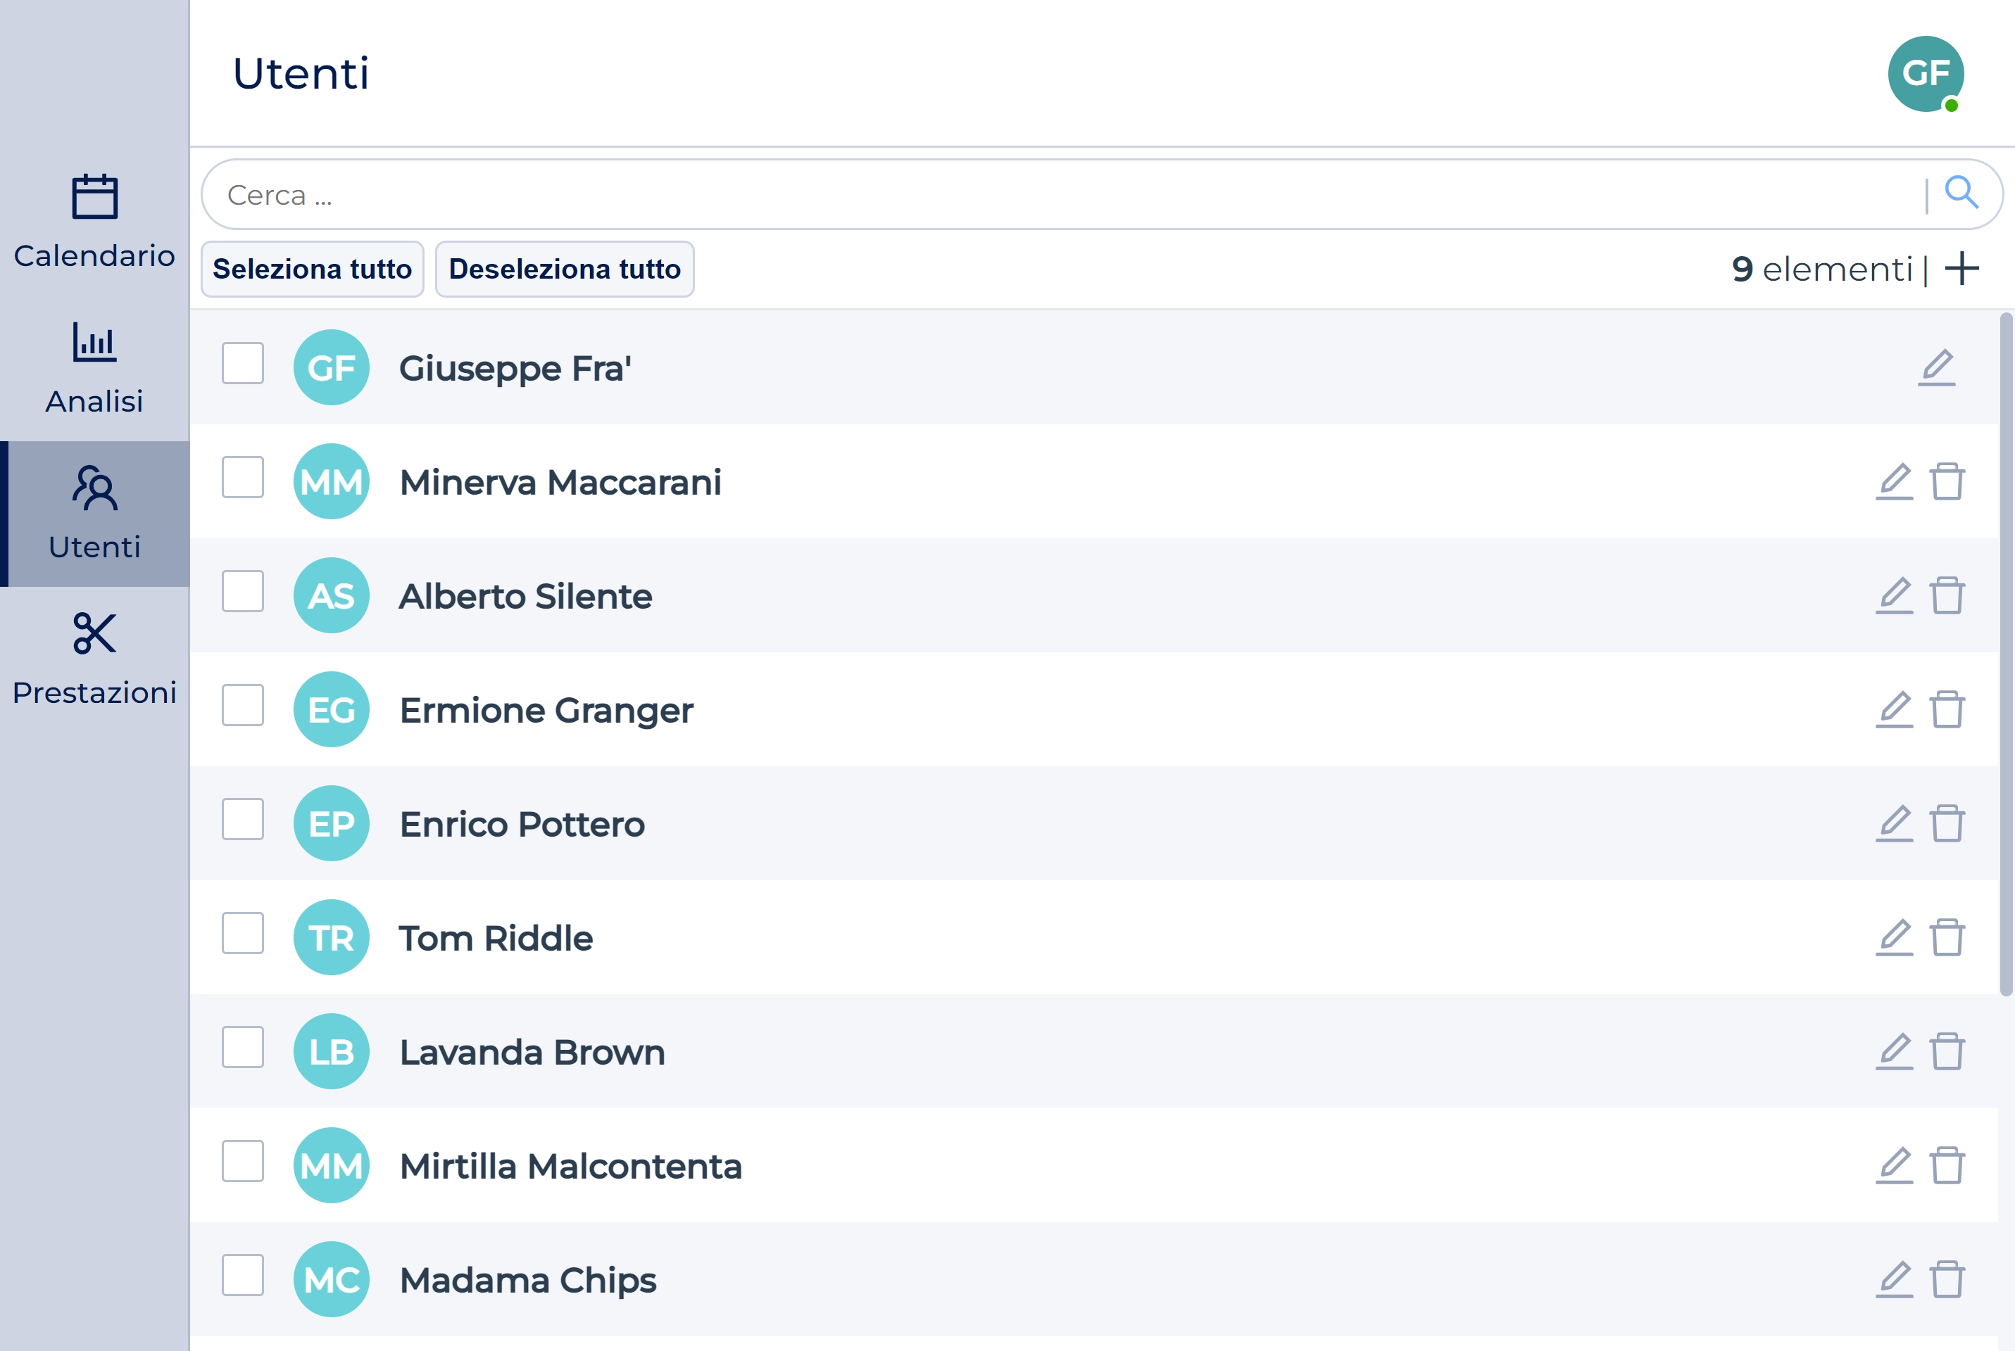Delete Minerva Maccarani via trash icon
Screen dimensions: 2015x1351
pos(1947,481)
